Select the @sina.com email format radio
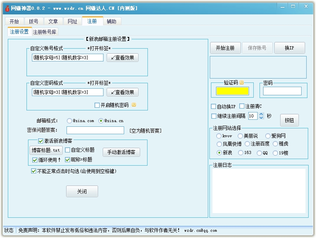Screen dimensions: 316x238 coord(69,121)
